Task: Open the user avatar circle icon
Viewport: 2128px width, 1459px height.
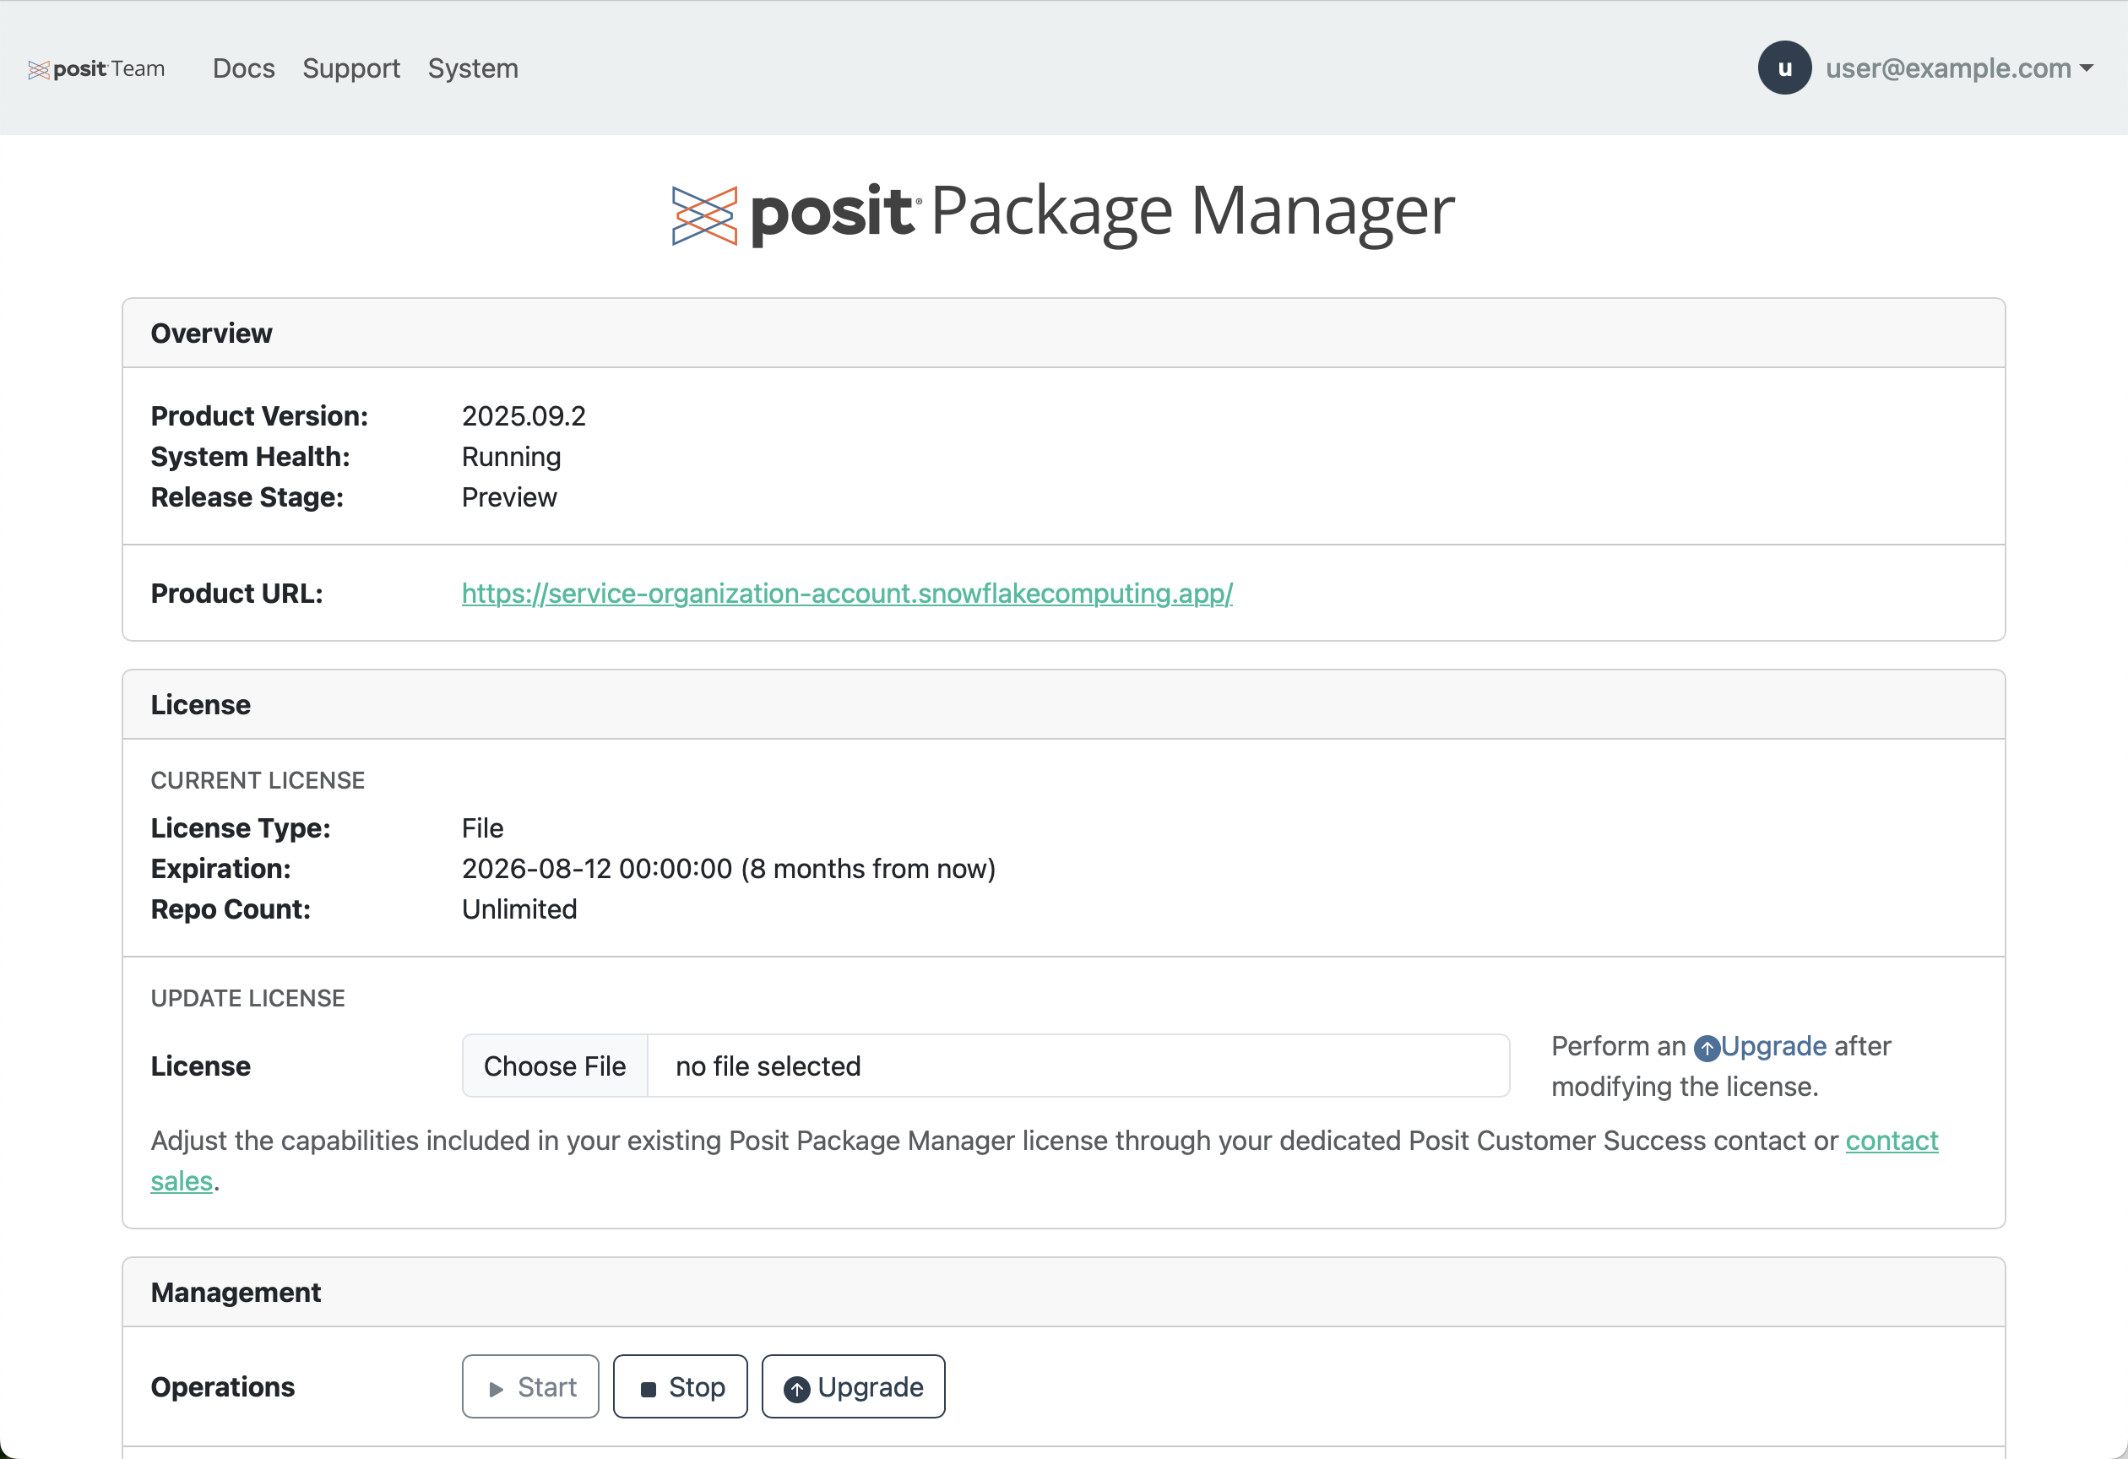Action: 1783,68
